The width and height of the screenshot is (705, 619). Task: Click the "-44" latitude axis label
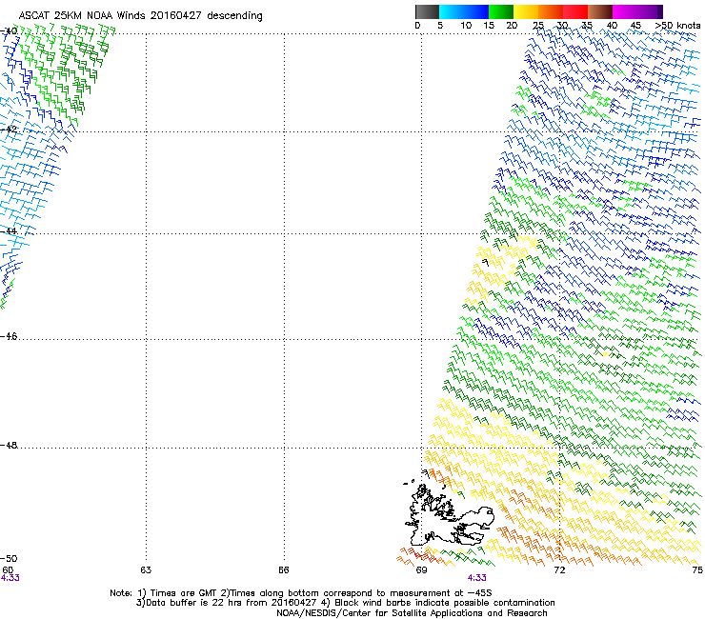[x=9, y=231]
